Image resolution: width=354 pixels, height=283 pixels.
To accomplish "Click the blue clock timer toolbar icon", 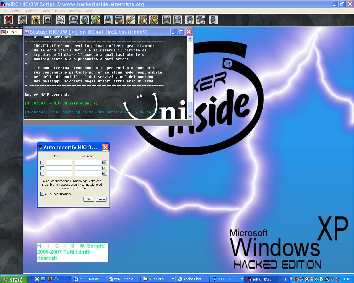I will coord(85,20).
